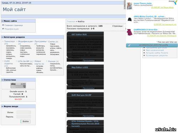Click the Главная breadcrumb link

pyautogui.click(x=71, y=22)
